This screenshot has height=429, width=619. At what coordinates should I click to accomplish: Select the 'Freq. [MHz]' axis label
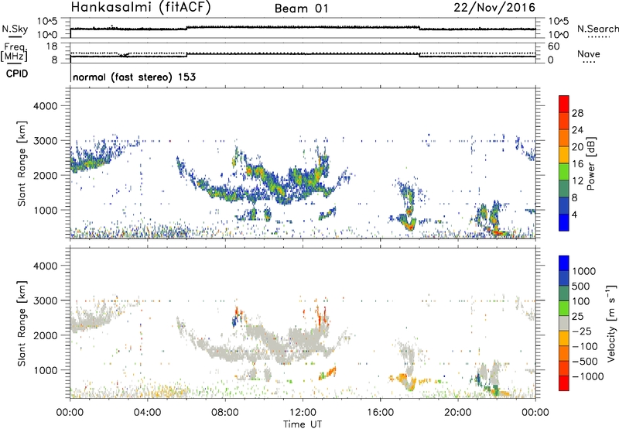click(x=14, y=53)
